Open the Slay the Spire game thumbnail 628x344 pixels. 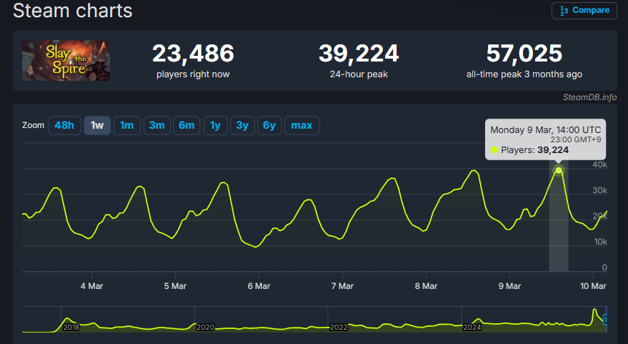[66, 60]
